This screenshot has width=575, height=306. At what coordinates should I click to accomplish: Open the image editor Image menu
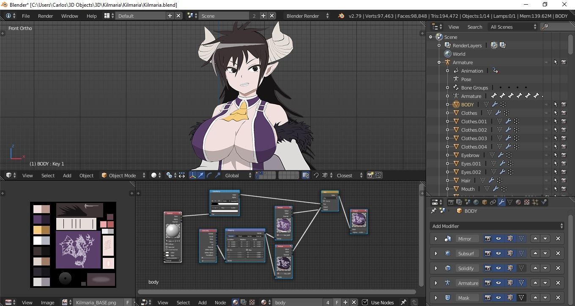(47, 302)
